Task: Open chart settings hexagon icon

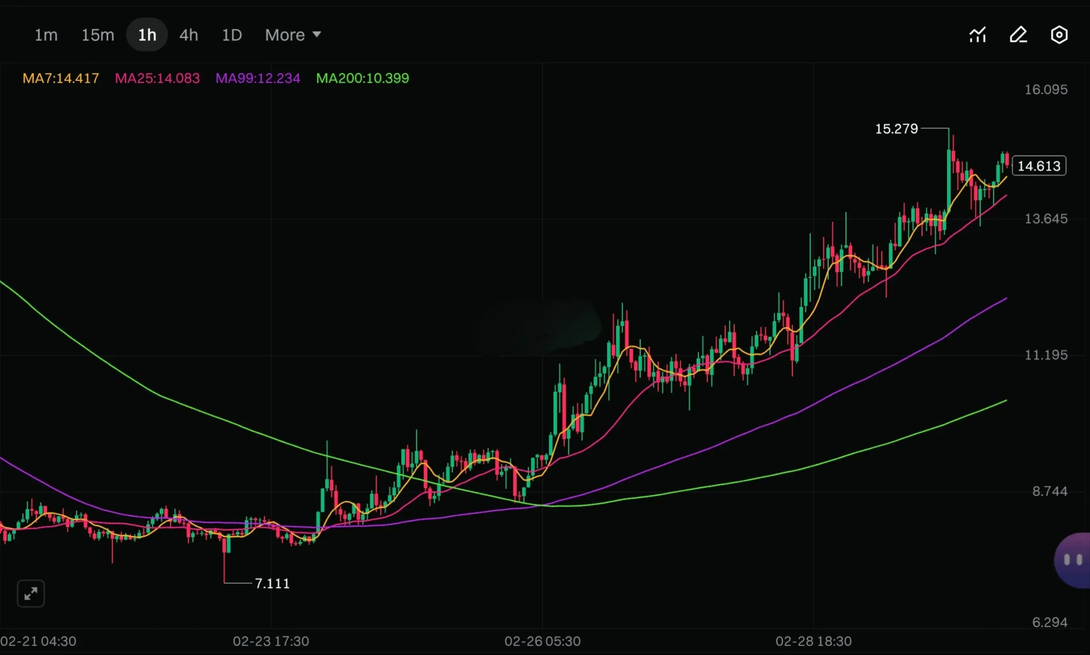Action: tap(1058, 35)
